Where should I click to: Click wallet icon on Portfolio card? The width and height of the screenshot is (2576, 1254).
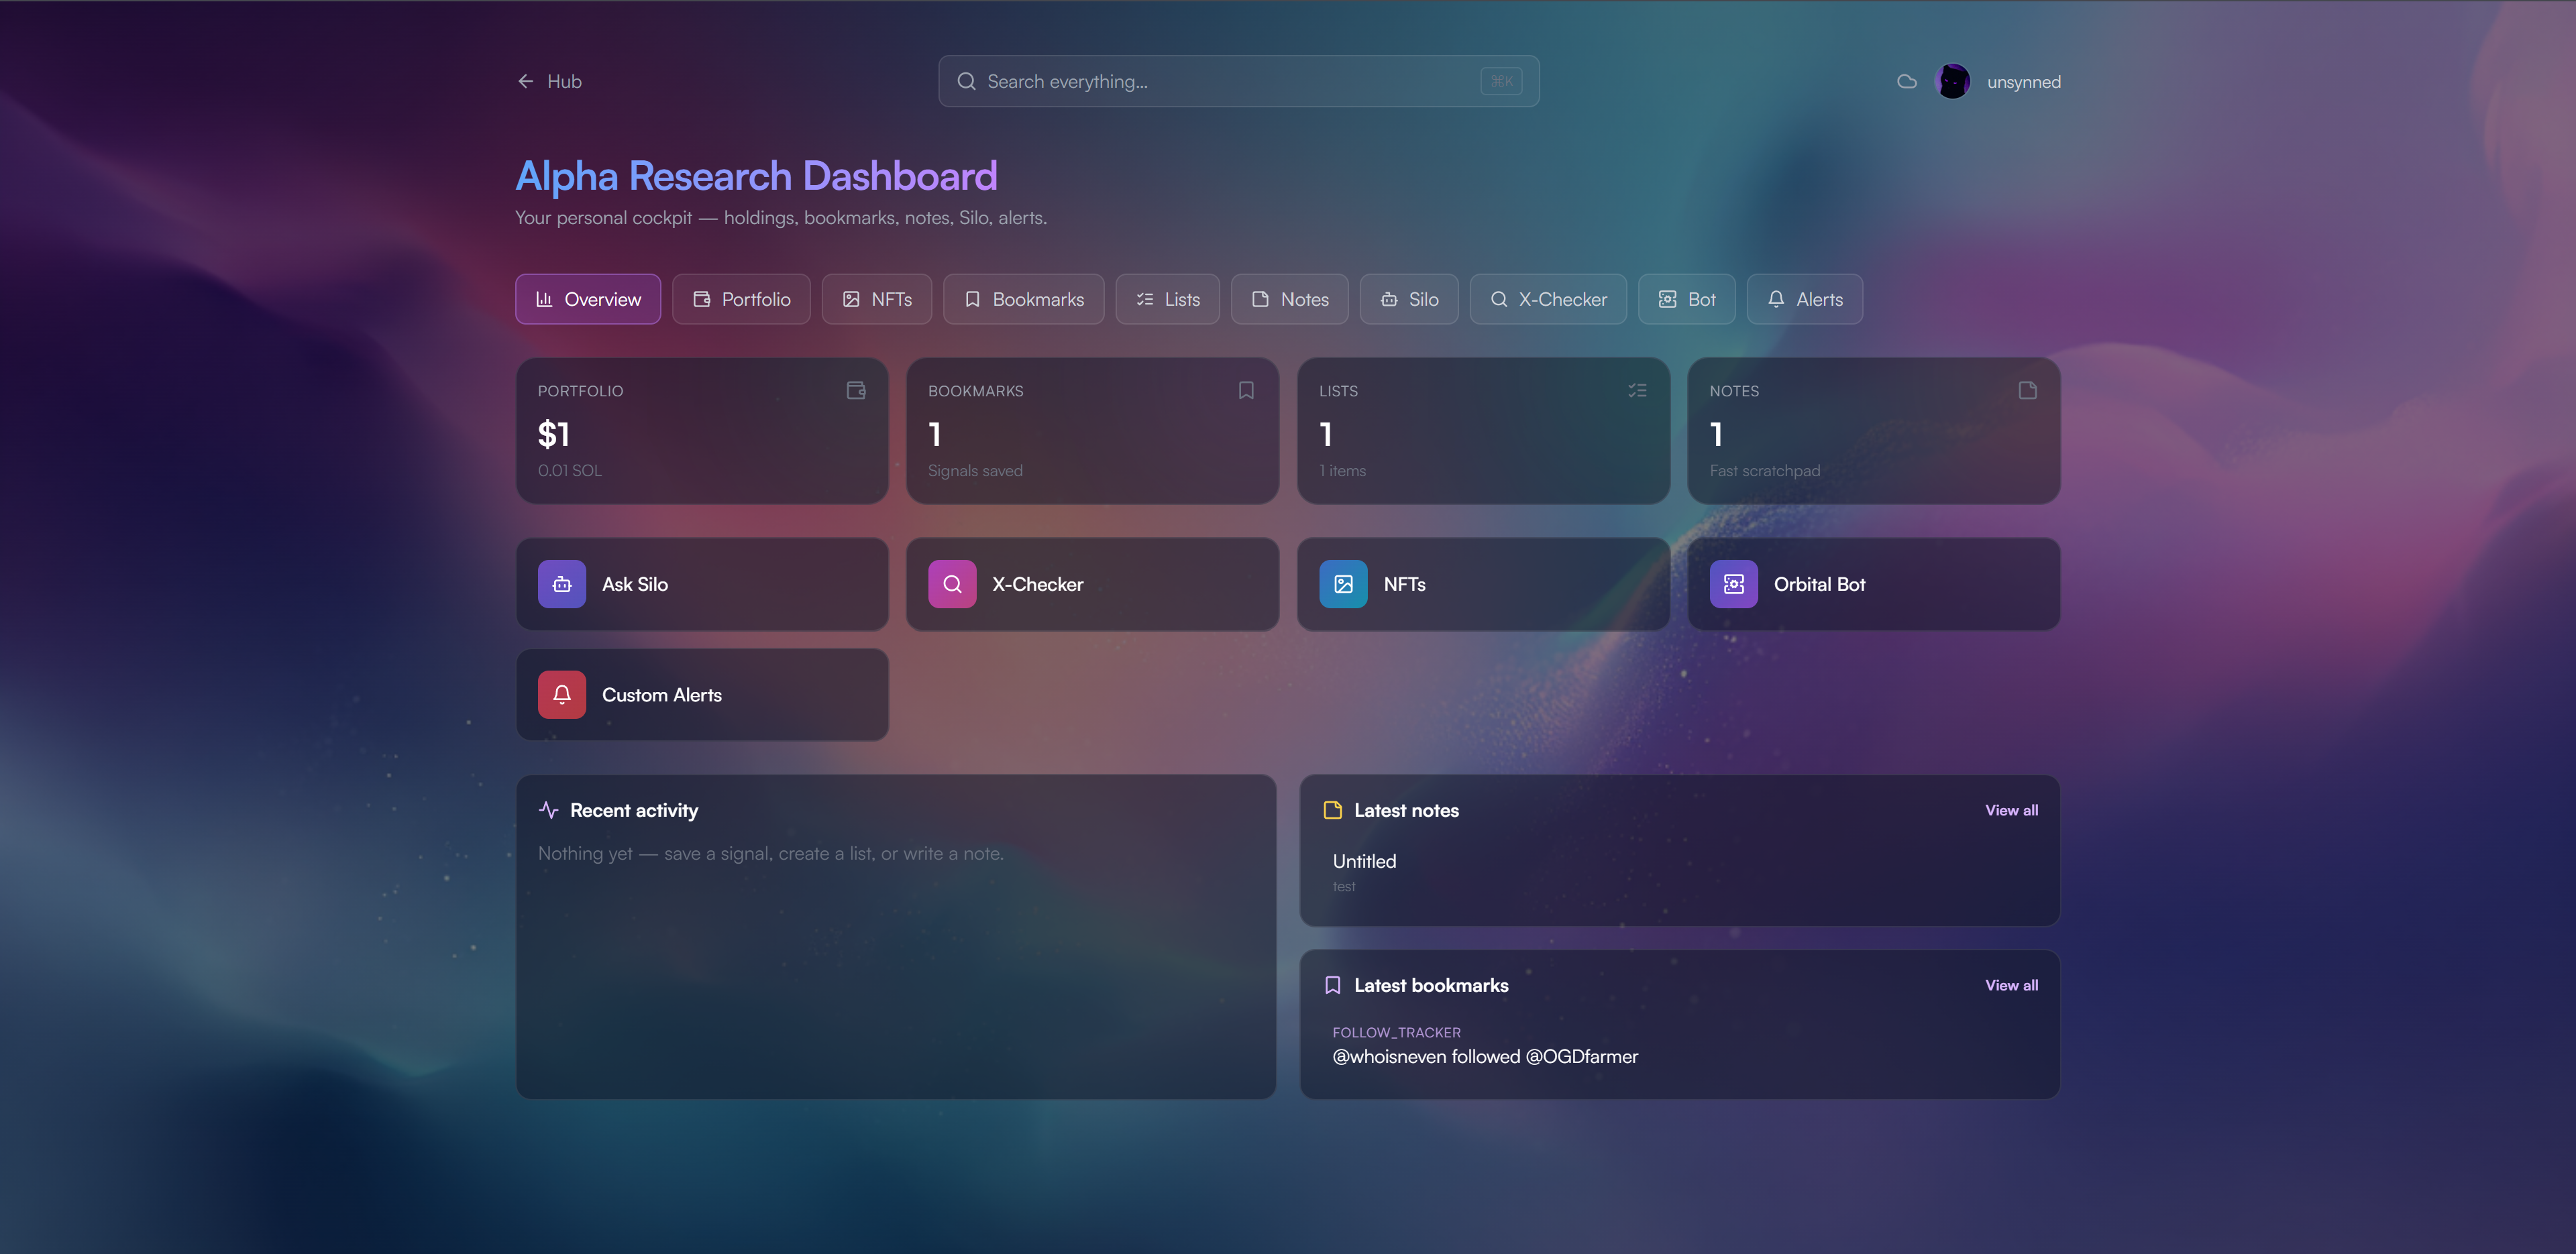pyautogui.click(x=856, y=390)
